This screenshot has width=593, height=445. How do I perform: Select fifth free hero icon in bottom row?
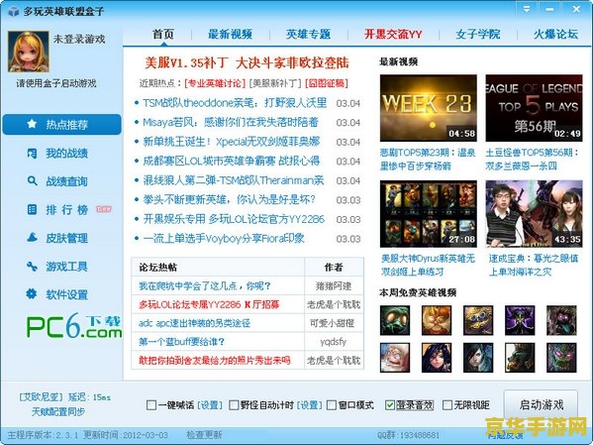[x=561, y=358]
